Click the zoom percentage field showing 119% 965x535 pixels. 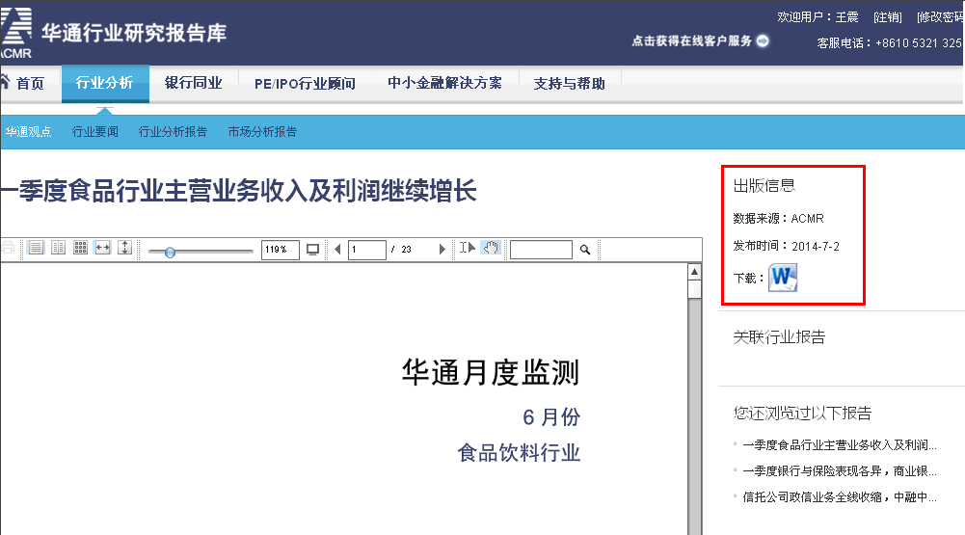click(280, 250)
